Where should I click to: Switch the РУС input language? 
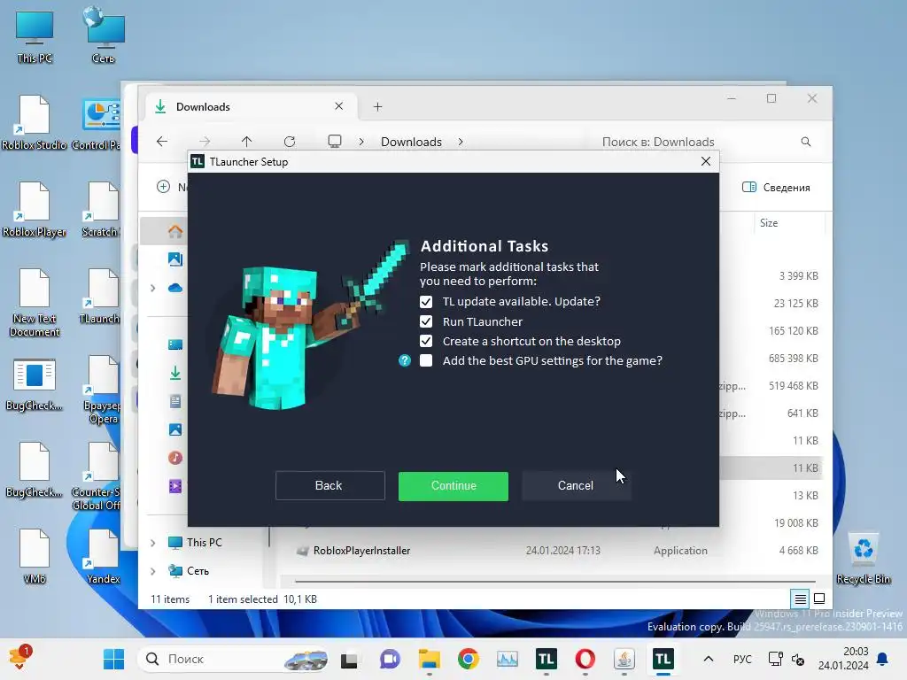pos(742,659)
